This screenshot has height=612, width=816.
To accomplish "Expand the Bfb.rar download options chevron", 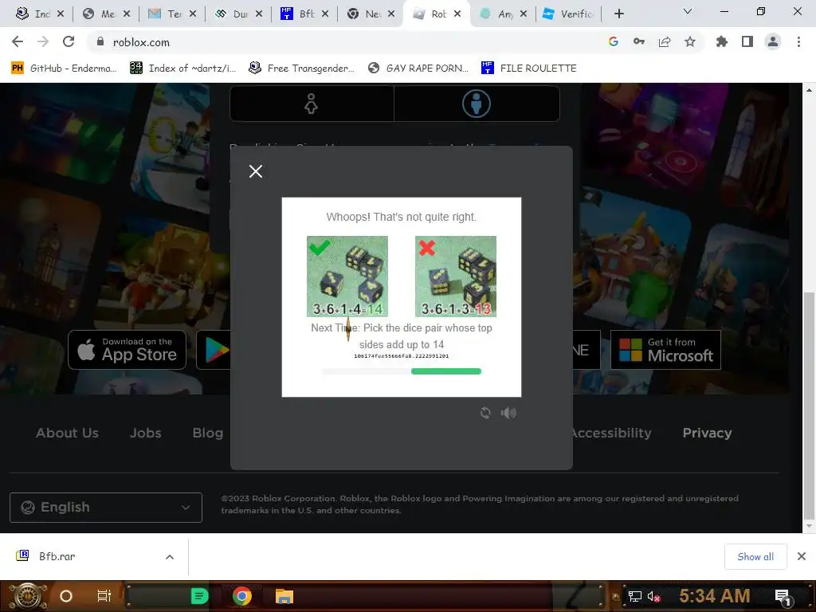I will pos(170,557).
